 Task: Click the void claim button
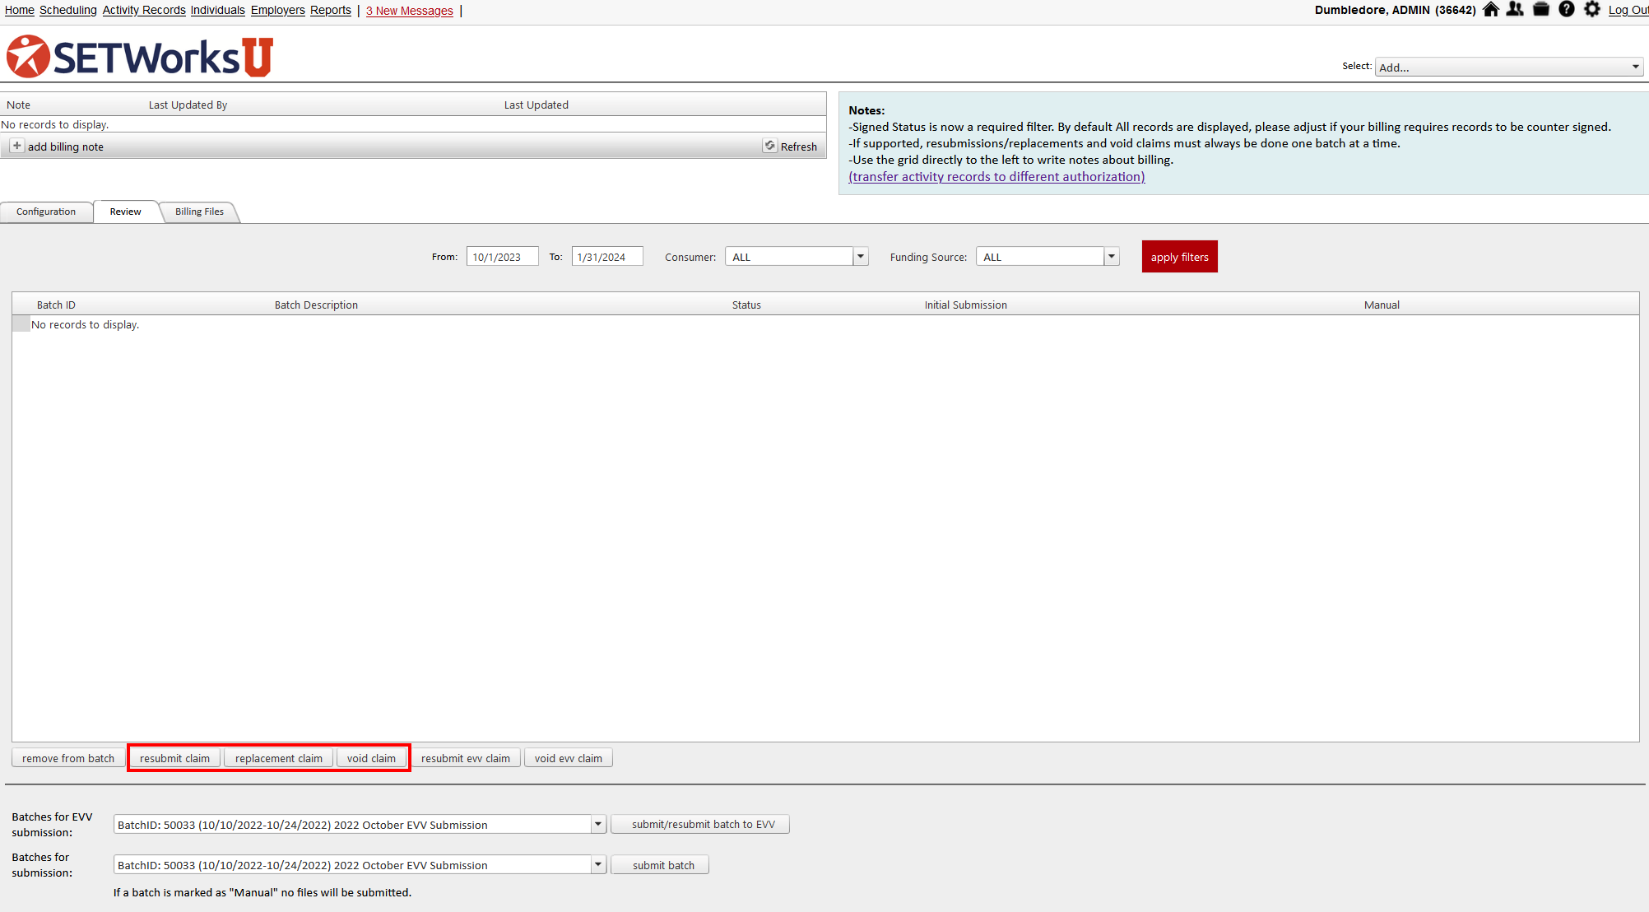371,758
